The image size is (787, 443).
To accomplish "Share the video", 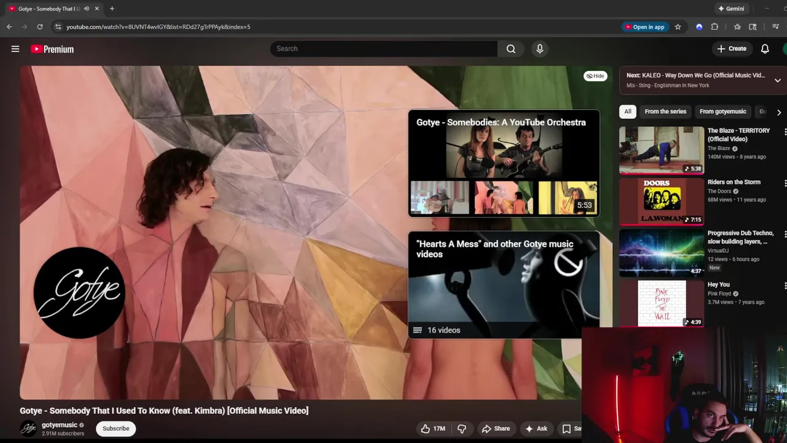I will coord(496,429).
